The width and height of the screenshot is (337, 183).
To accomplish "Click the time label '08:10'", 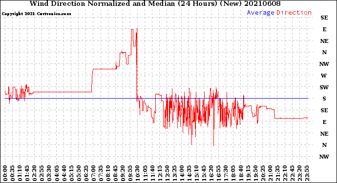I will [x=108, y=173].
